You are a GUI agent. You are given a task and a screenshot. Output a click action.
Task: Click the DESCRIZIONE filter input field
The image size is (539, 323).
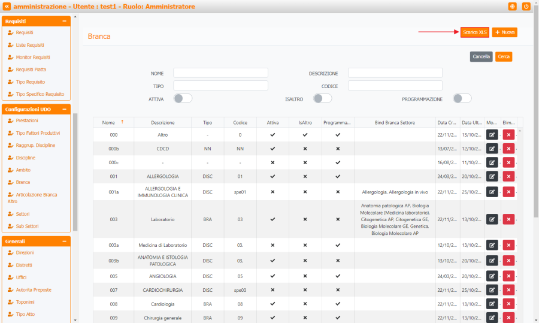point(395,73)
